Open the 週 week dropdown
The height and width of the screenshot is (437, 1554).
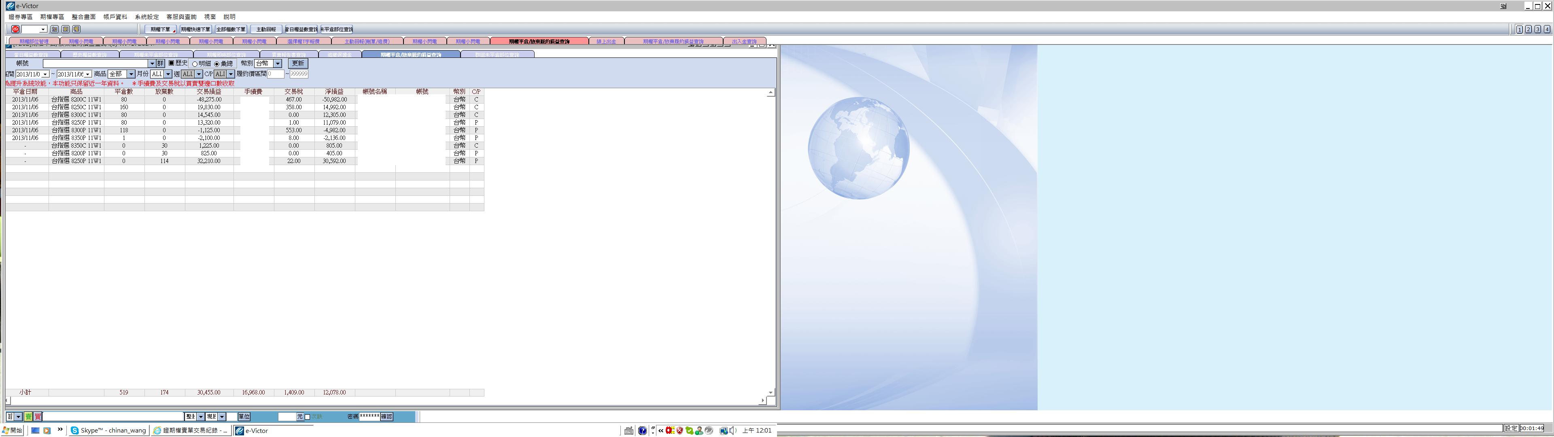tap(198, 74)
